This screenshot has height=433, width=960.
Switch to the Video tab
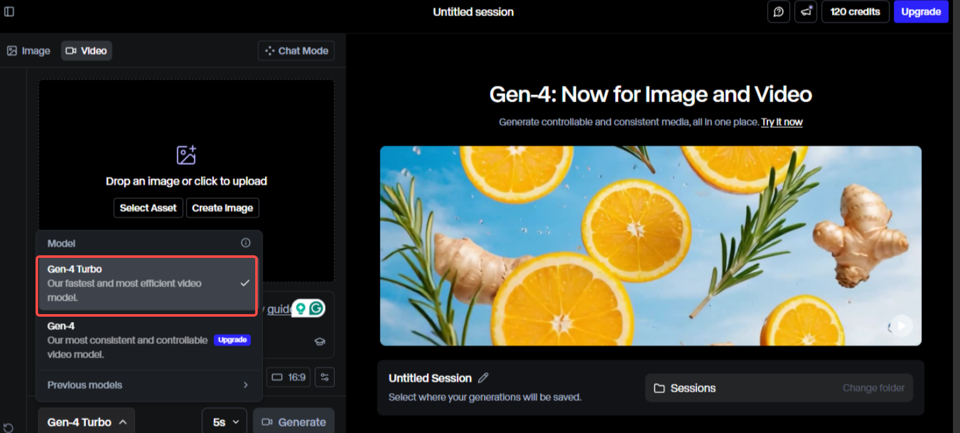[x=87, y=51]
